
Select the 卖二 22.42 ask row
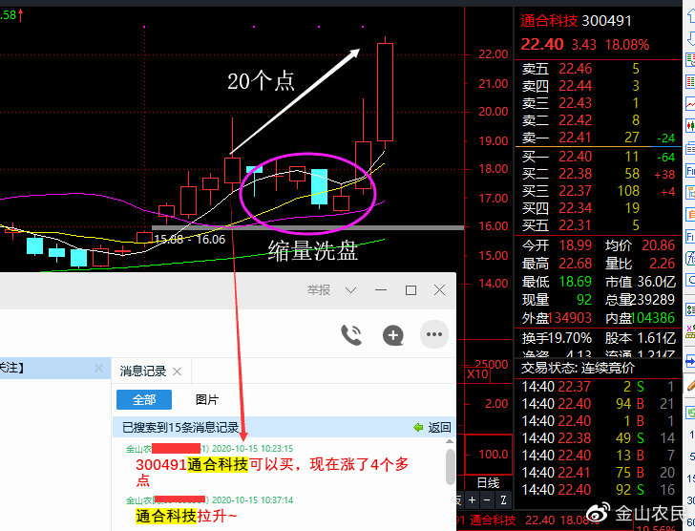[599, 120]
